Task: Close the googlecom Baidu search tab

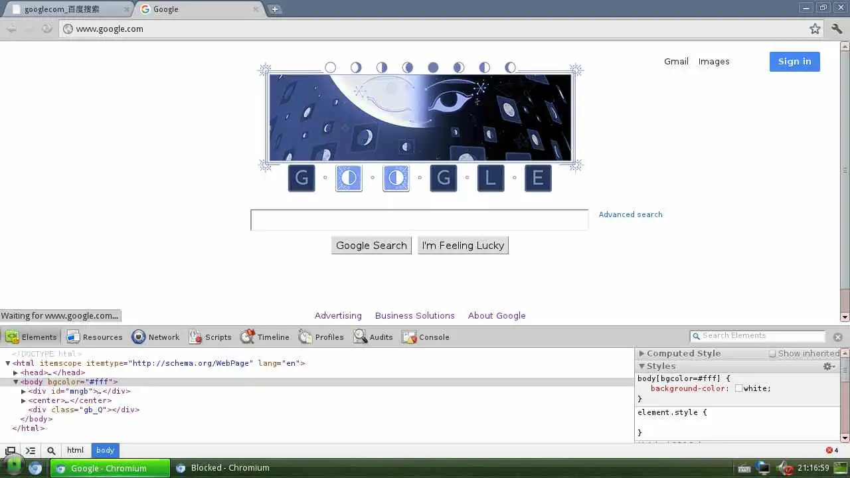Action: [127, 9]
